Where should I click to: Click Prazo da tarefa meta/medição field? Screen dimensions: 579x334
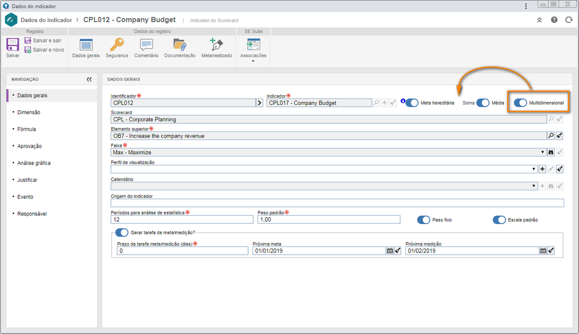183,251
